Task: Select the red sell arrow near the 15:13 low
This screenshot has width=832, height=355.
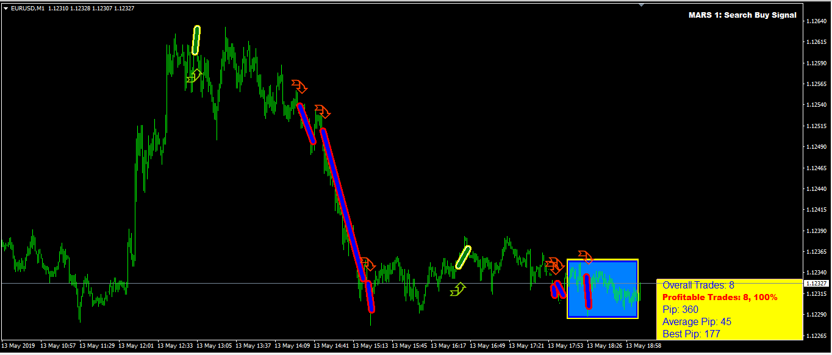Action: pos(368,265)
